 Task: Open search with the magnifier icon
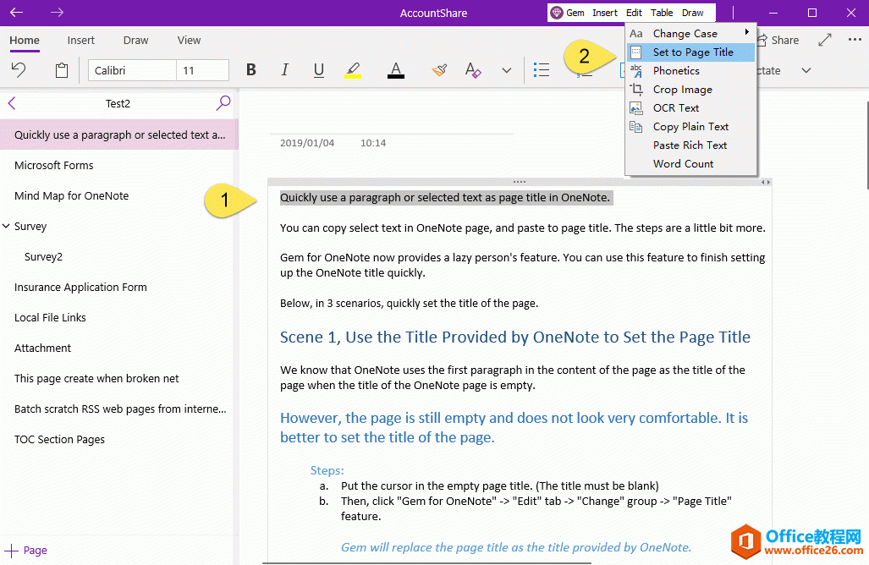[223, 103]
